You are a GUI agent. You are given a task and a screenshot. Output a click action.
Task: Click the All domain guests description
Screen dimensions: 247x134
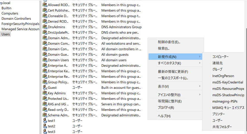point(115,54)
